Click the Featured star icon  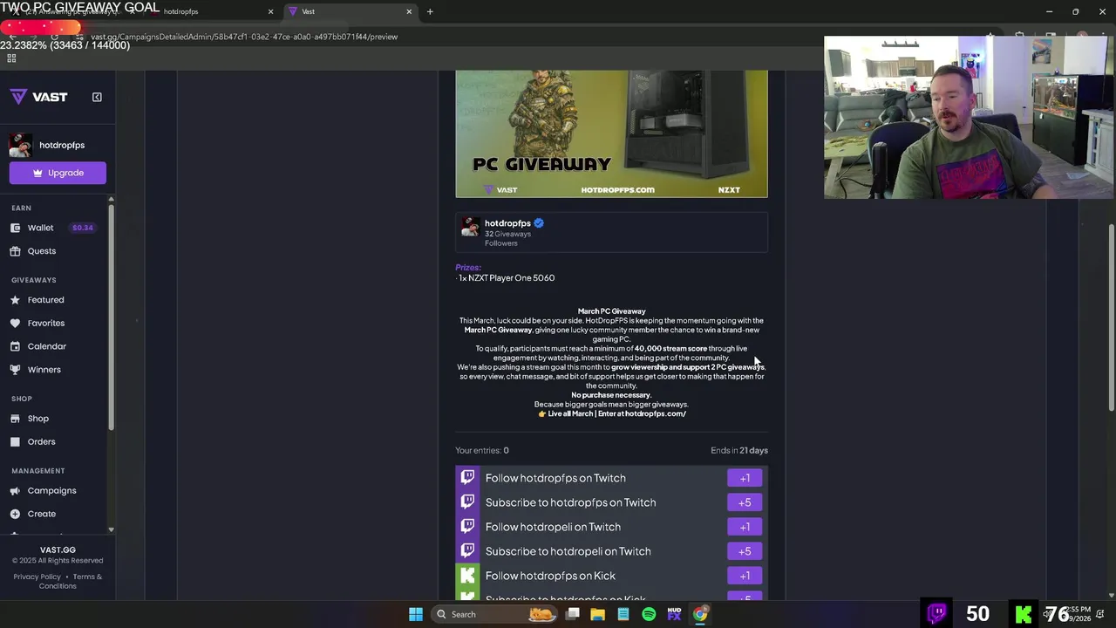tap(15, 300)
